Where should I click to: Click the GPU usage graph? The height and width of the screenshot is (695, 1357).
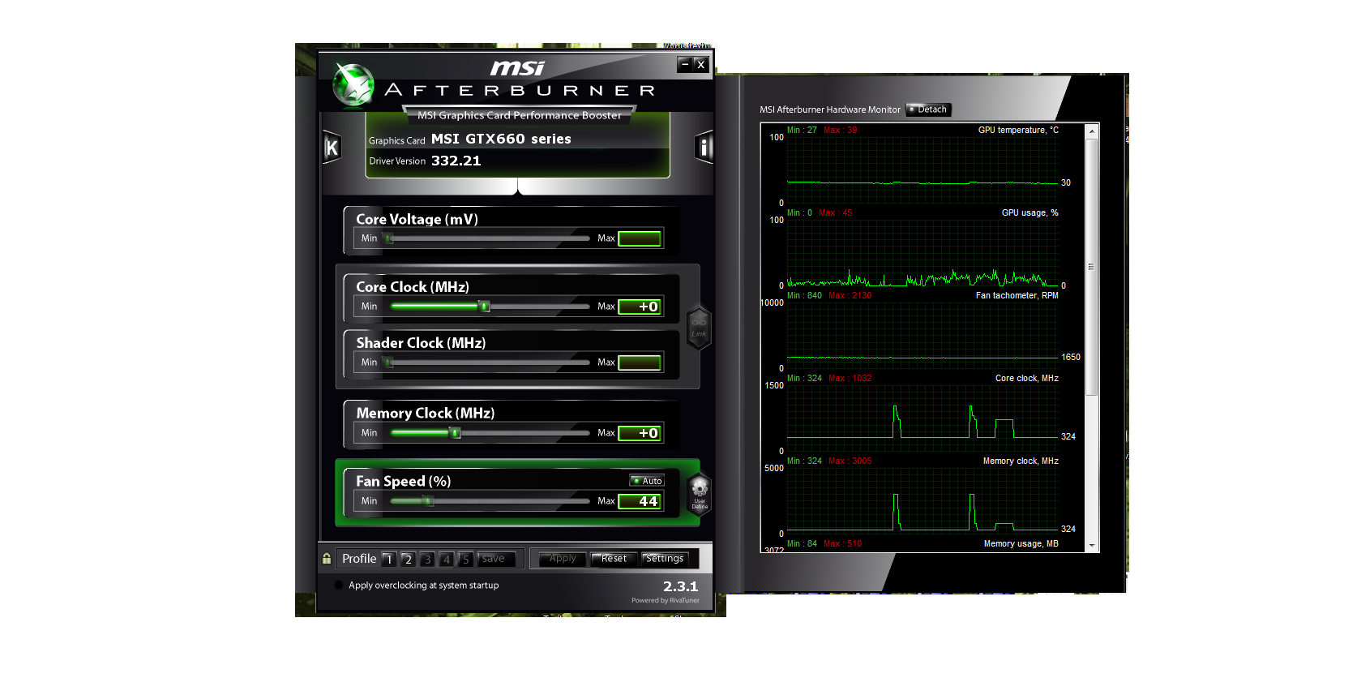point(923,253)
